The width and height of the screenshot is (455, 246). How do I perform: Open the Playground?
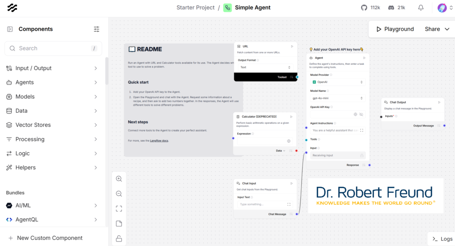tap(395, 29)
